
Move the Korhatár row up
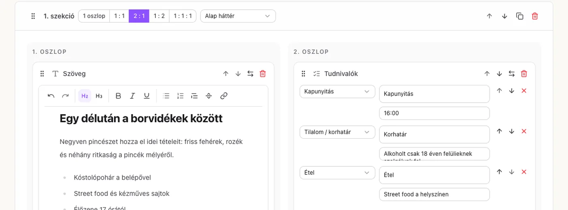(499, 132)
